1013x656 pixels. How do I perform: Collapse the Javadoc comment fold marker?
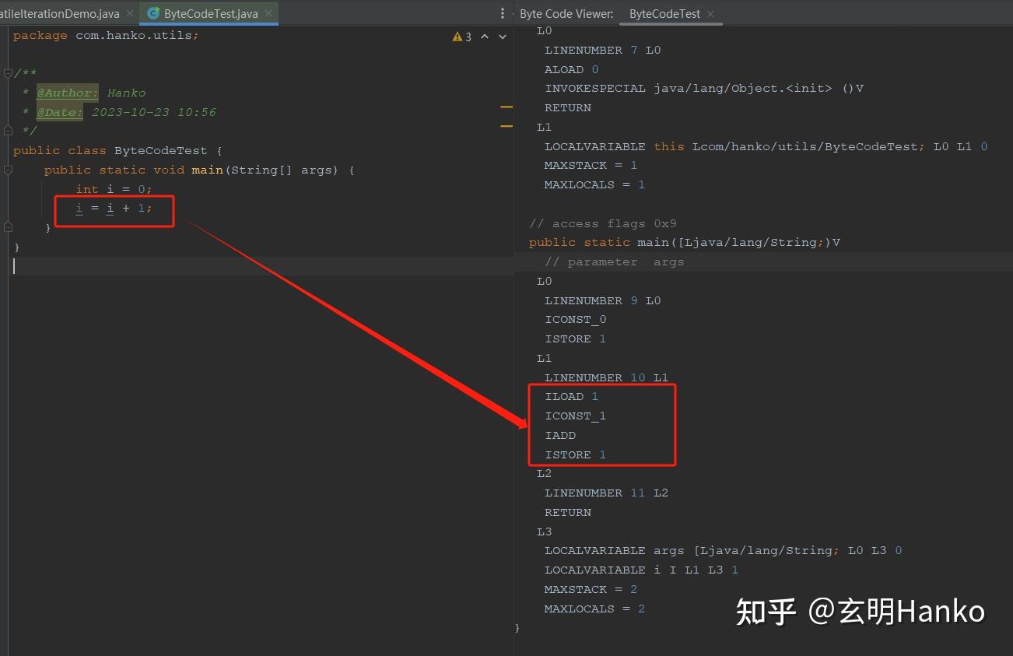pos(7,73)
